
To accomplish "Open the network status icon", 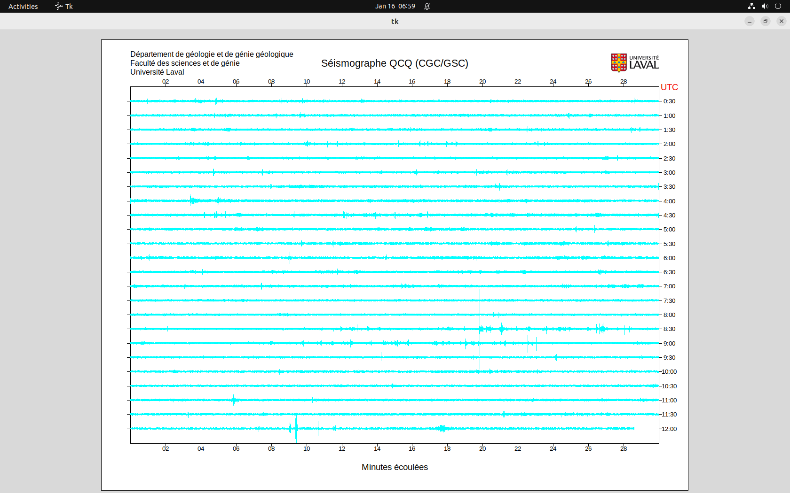I will (x=751, y=6).
